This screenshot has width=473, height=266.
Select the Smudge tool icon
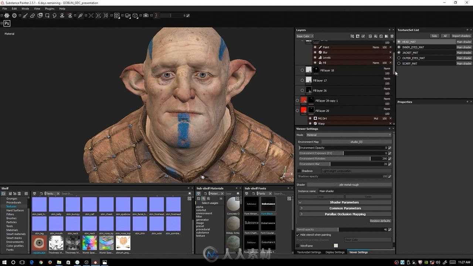54,16
